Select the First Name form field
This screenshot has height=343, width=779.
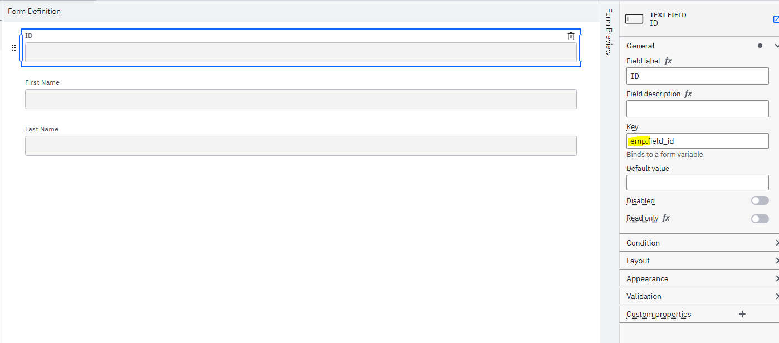coord(301,99)
